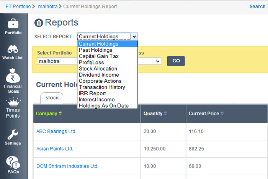Choose Profit/Loss report option

tap(108, 62)
